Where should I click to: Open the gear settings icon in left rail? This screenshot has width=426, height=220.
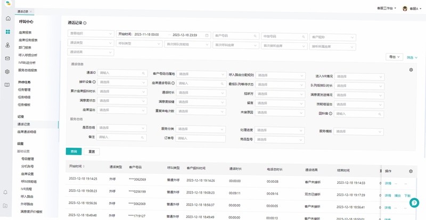7,72
